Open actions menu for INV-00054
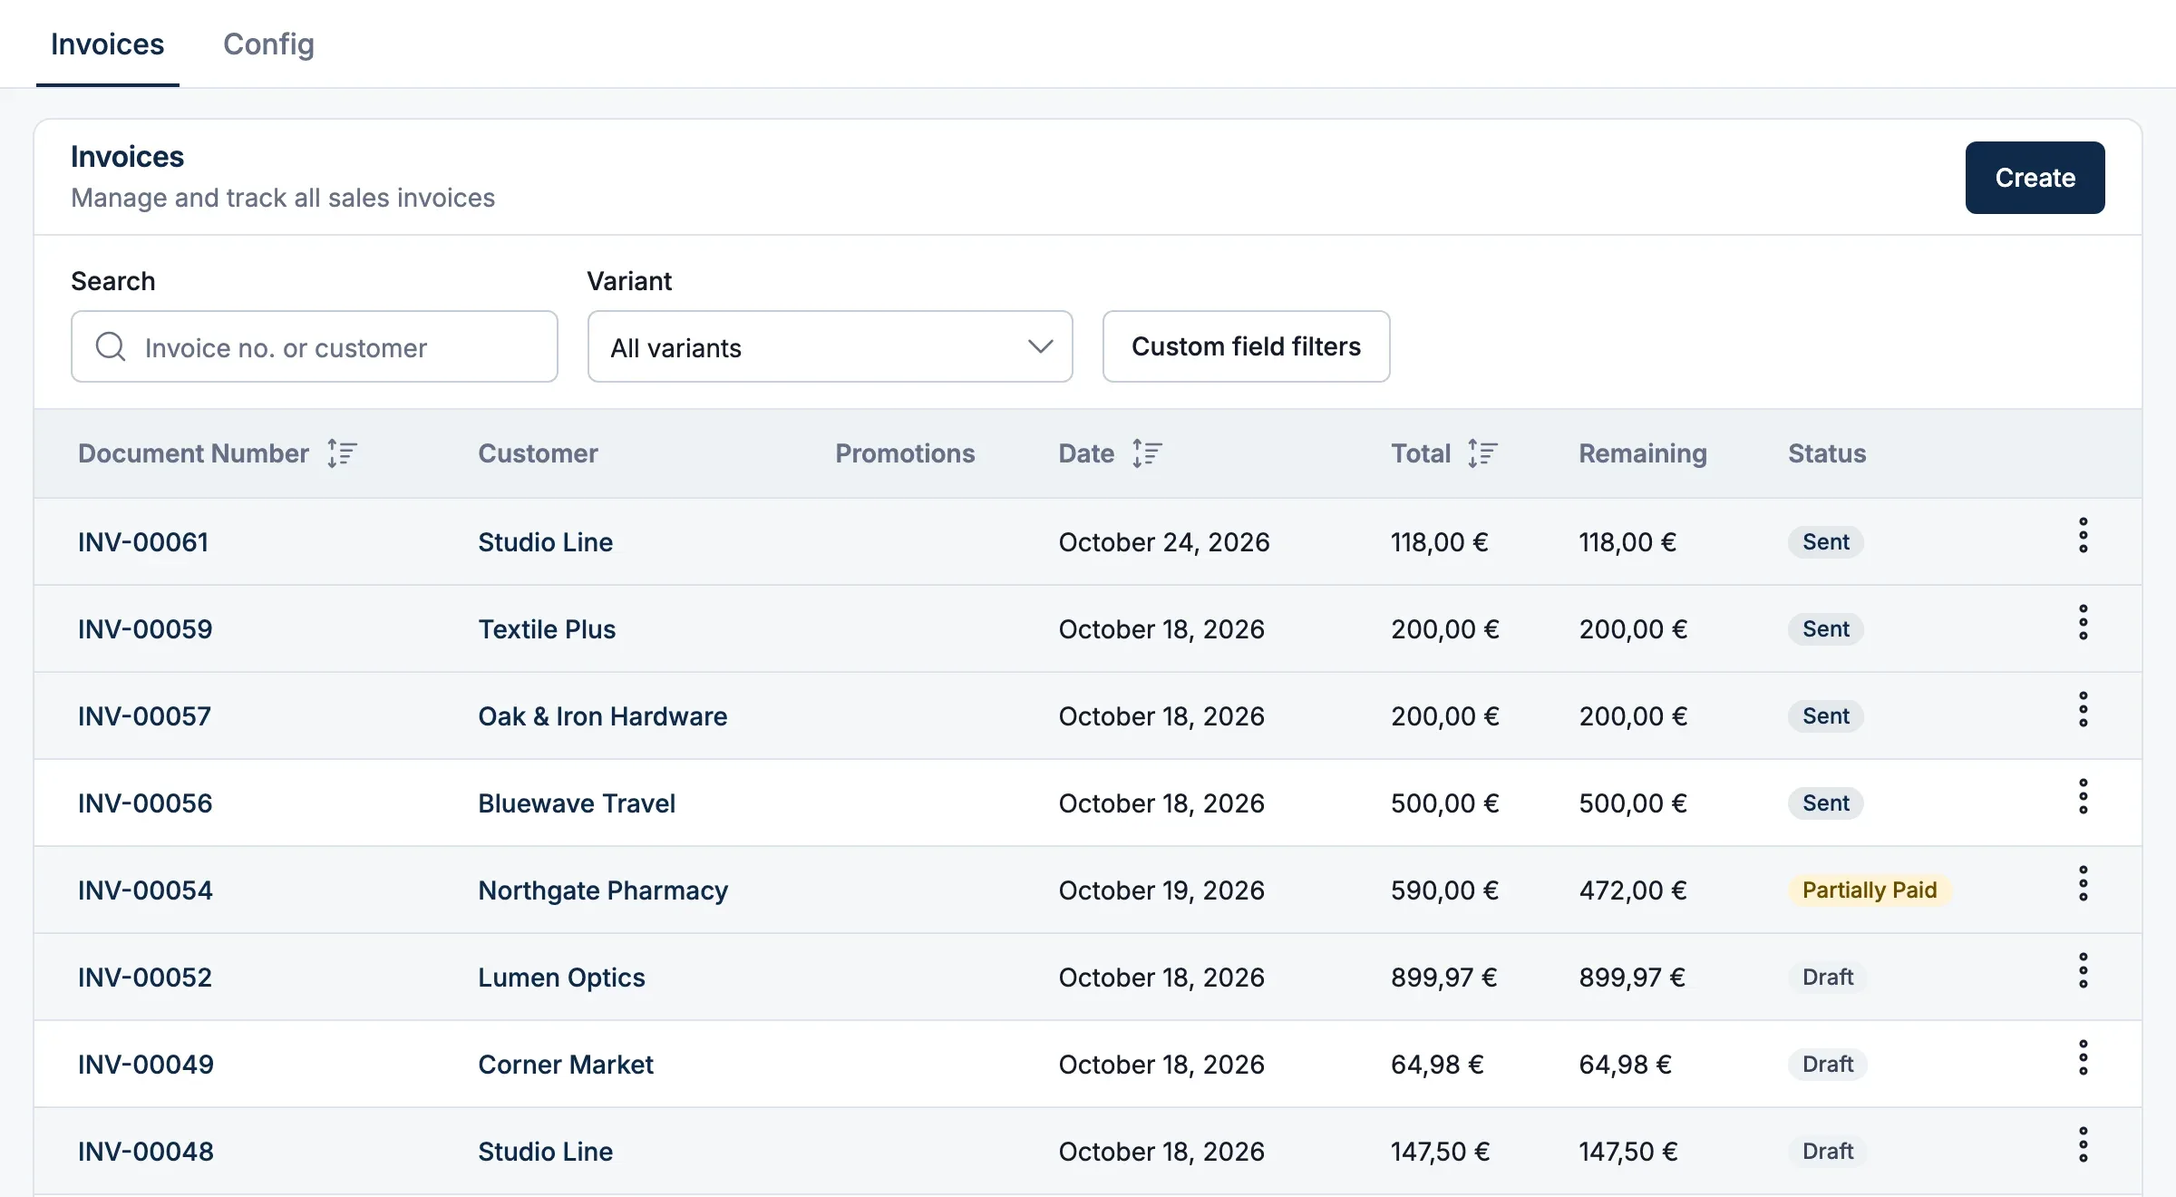The image size is (2176, 1197). pyautogui.click(x=2084, y=884)
